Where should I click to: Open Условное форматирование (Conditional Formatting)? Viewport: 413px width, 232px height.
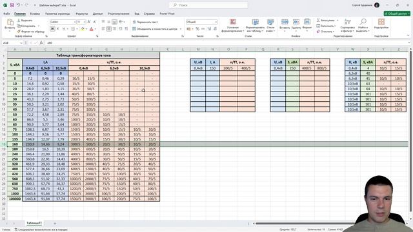click(232, 26)
